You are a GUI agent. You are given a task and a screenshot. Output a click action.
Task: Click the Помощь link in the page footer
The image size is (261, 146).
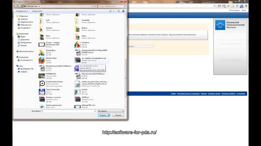203,94
